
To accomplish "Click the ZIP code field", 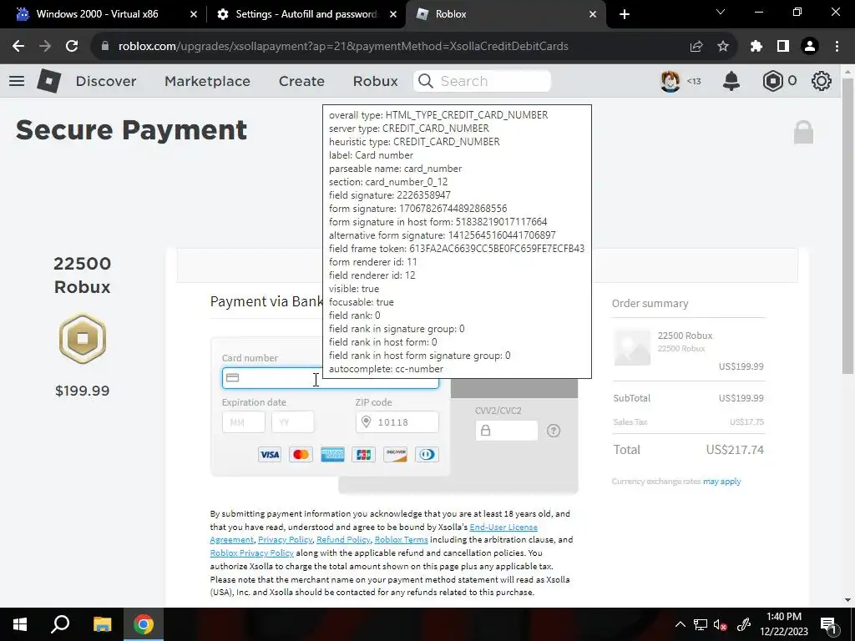I will pyautogui.click(x=397, y=421).
